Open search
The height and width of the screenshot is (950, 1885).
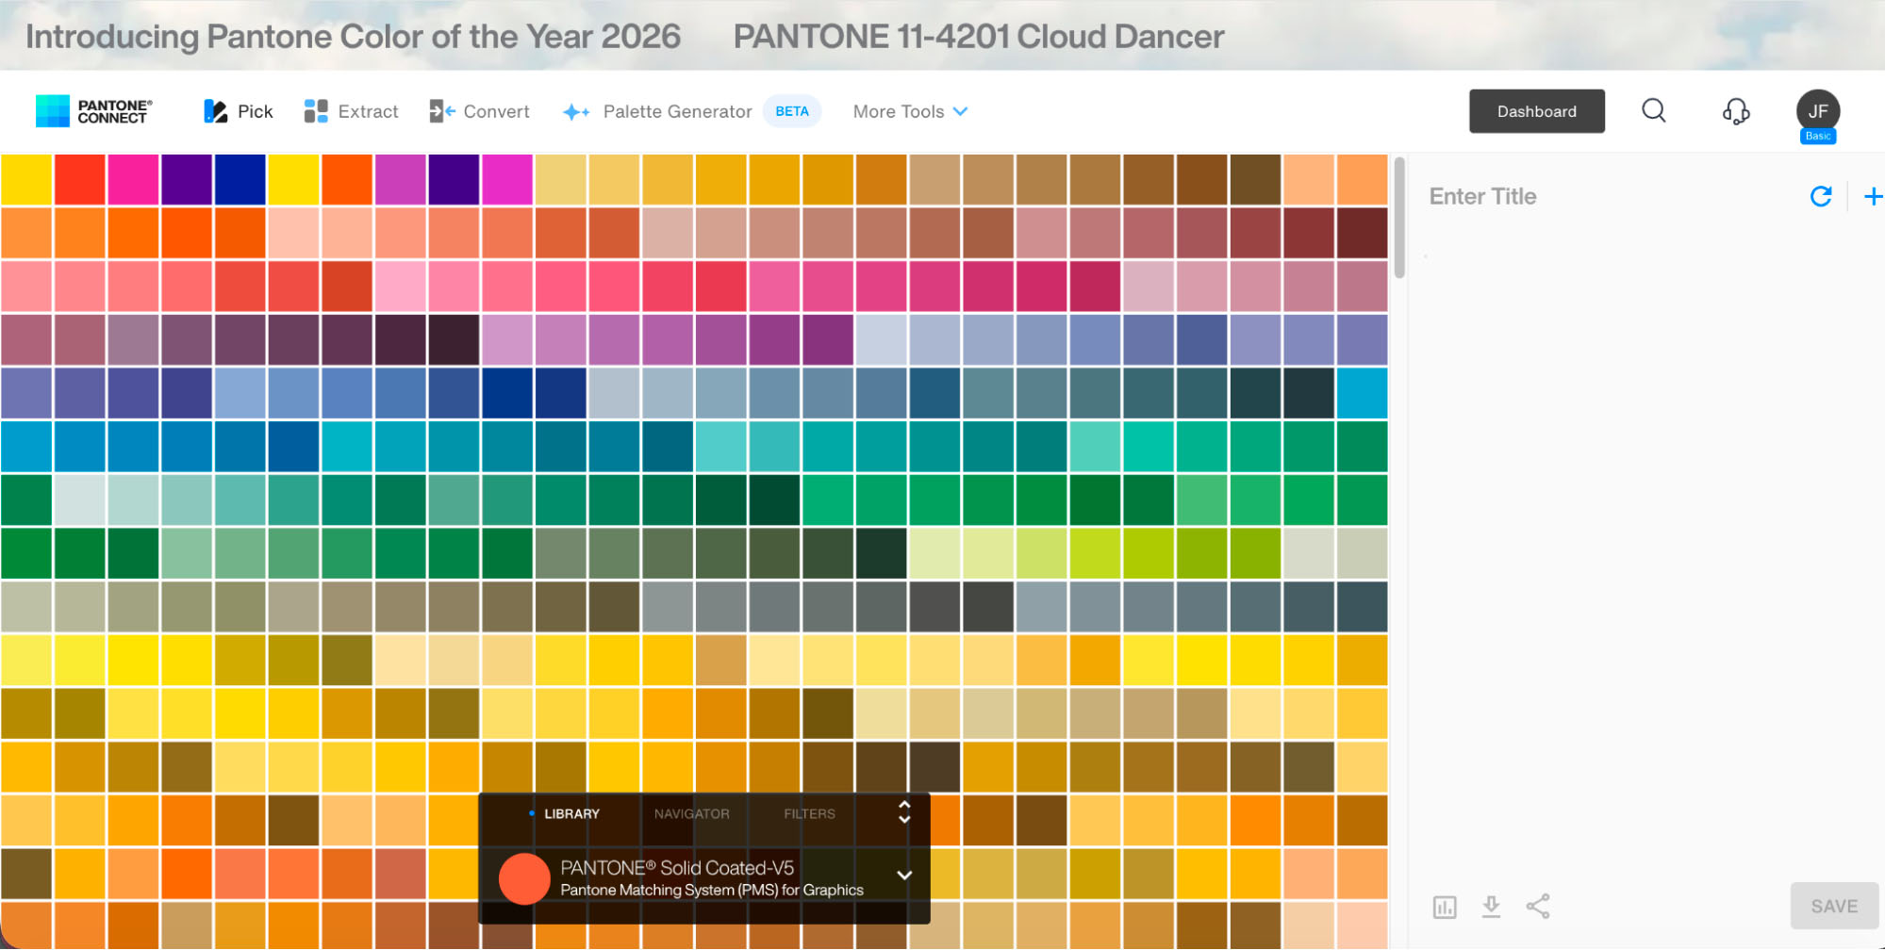pyautogui.click(x=1654, y=111)
